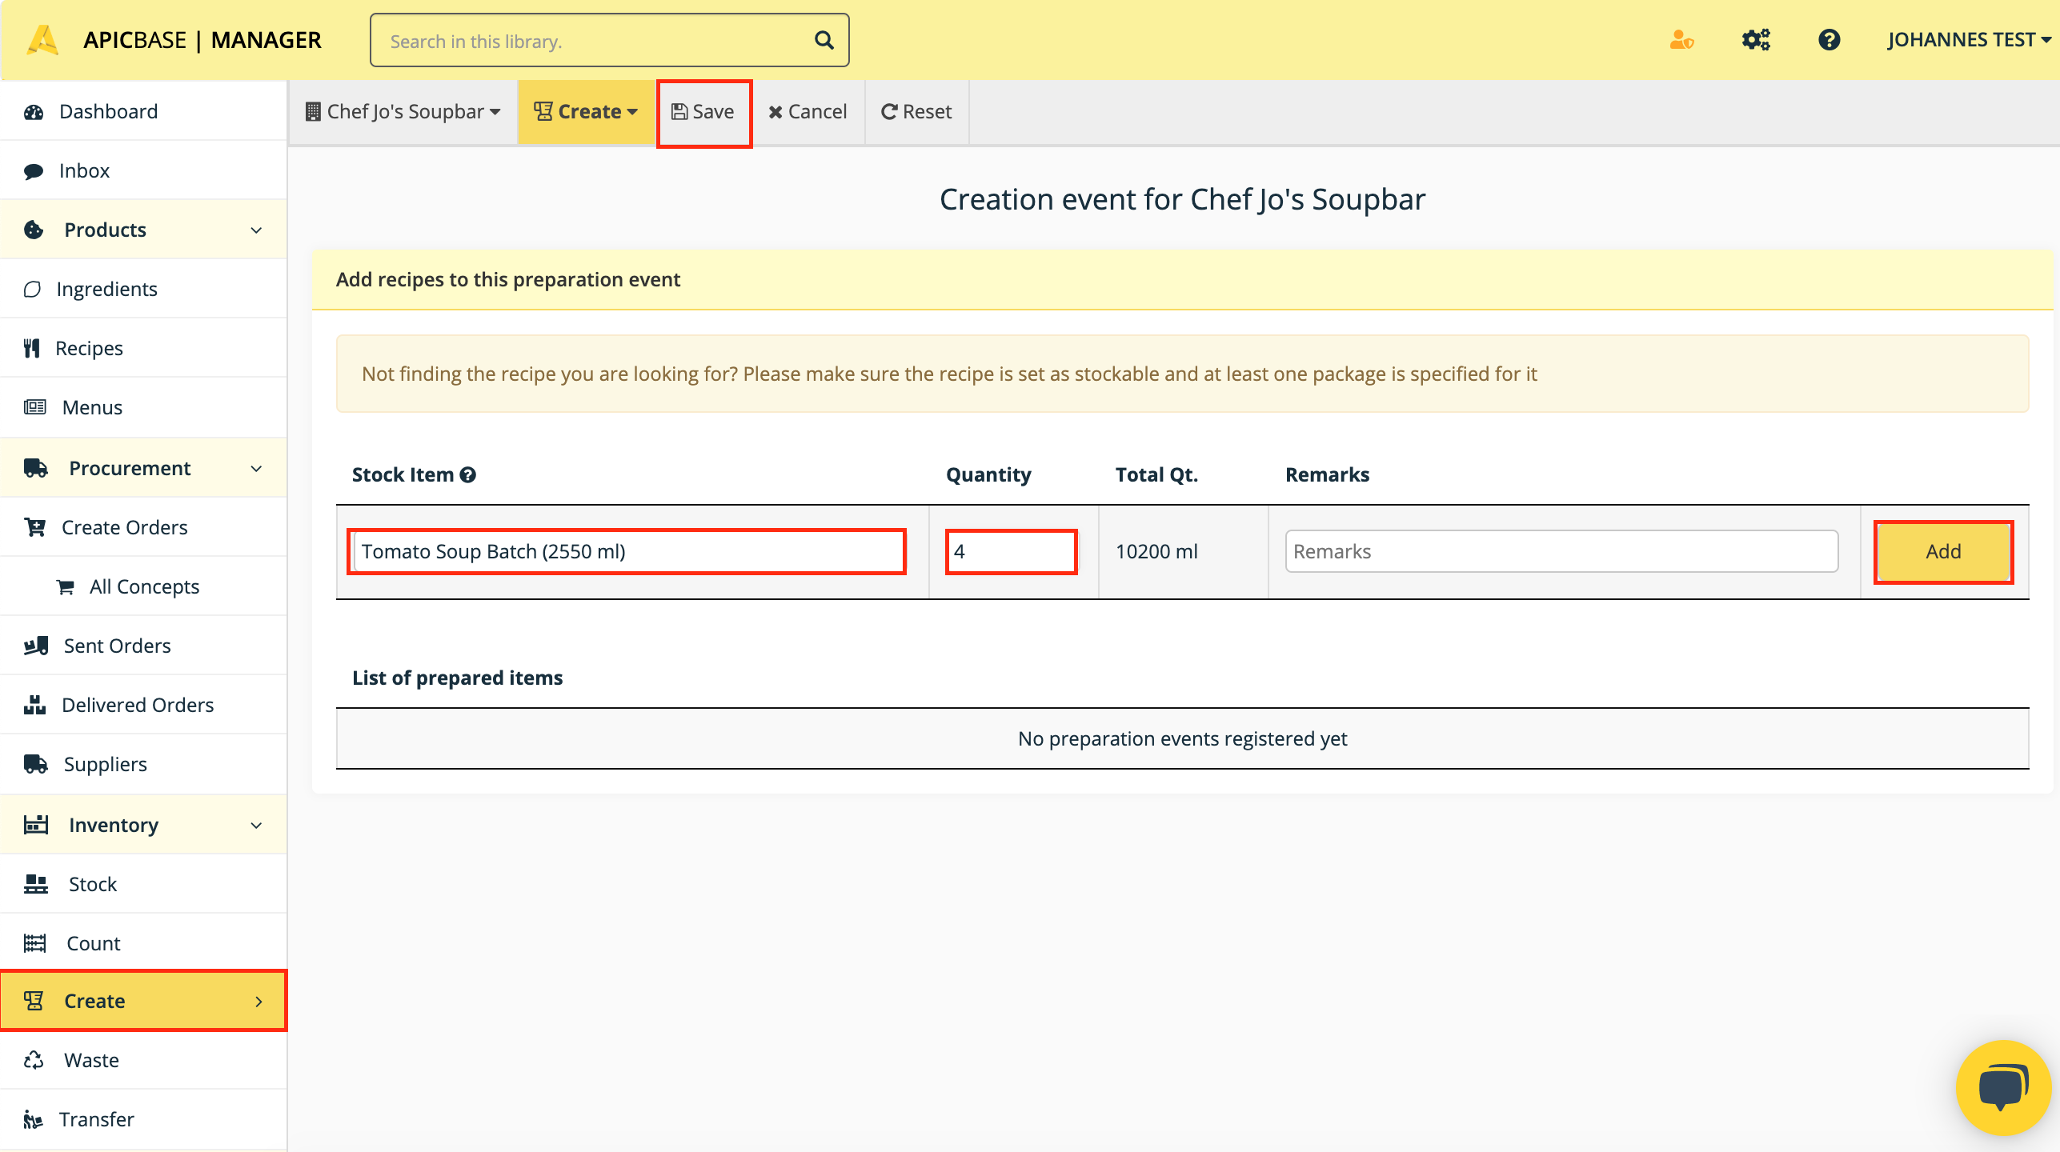Click the Stock pallet icon

[36, 885]
